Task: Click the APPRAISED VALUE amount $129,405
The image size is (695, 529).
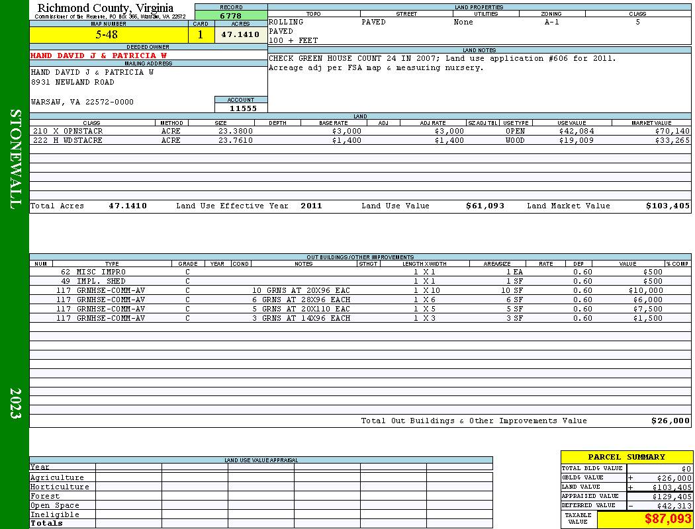Action: 672,497
